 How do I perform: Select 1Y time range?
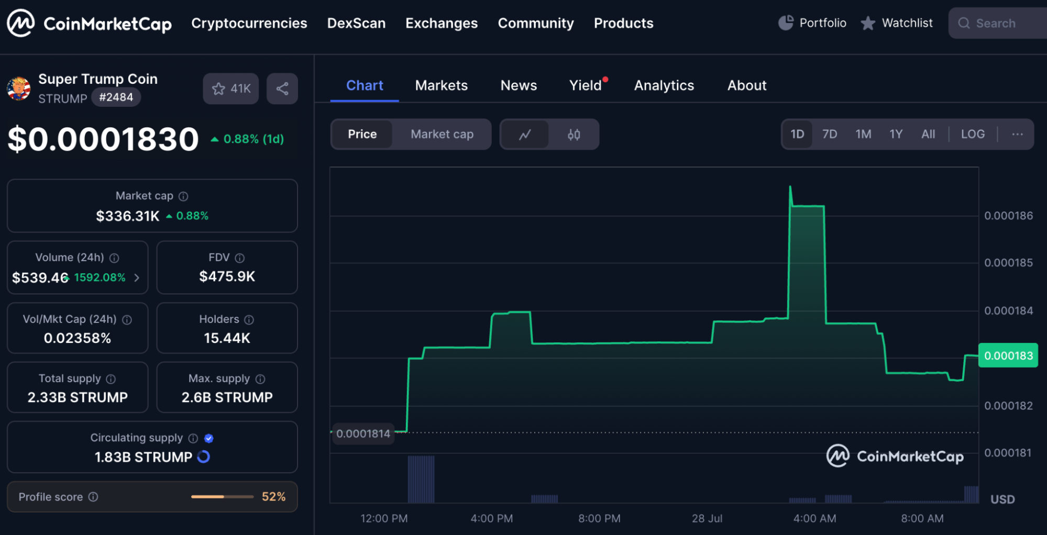tap(896, 135)
